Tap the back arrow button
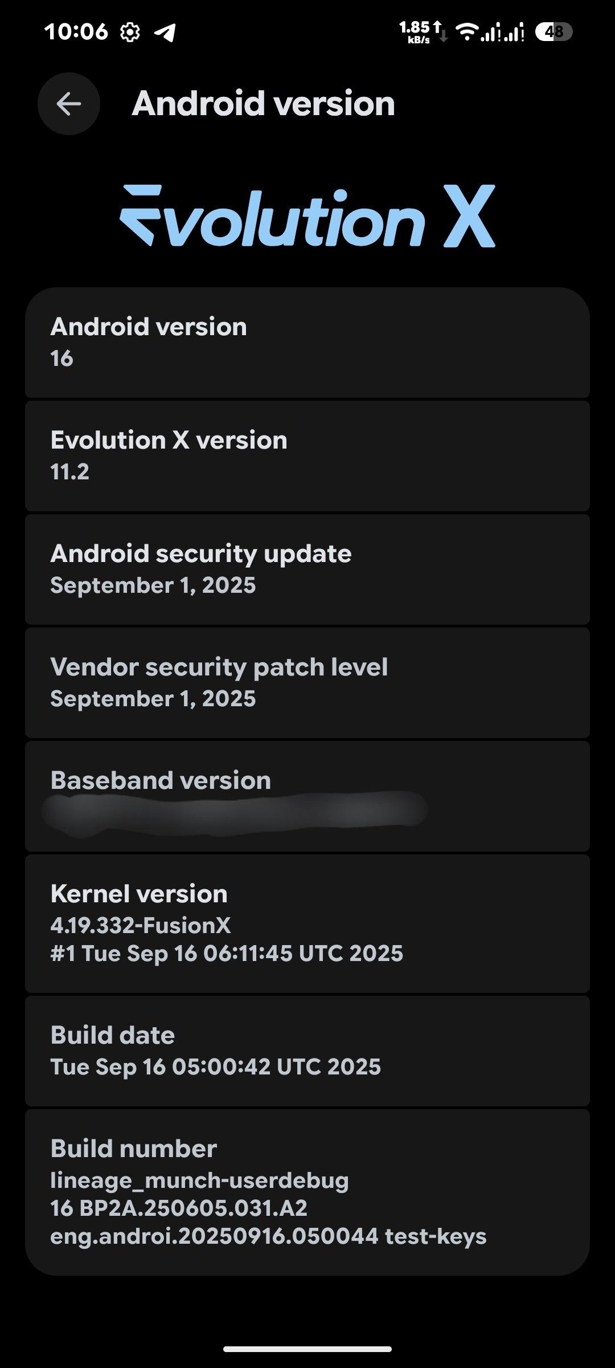 [x=69, y=104]
